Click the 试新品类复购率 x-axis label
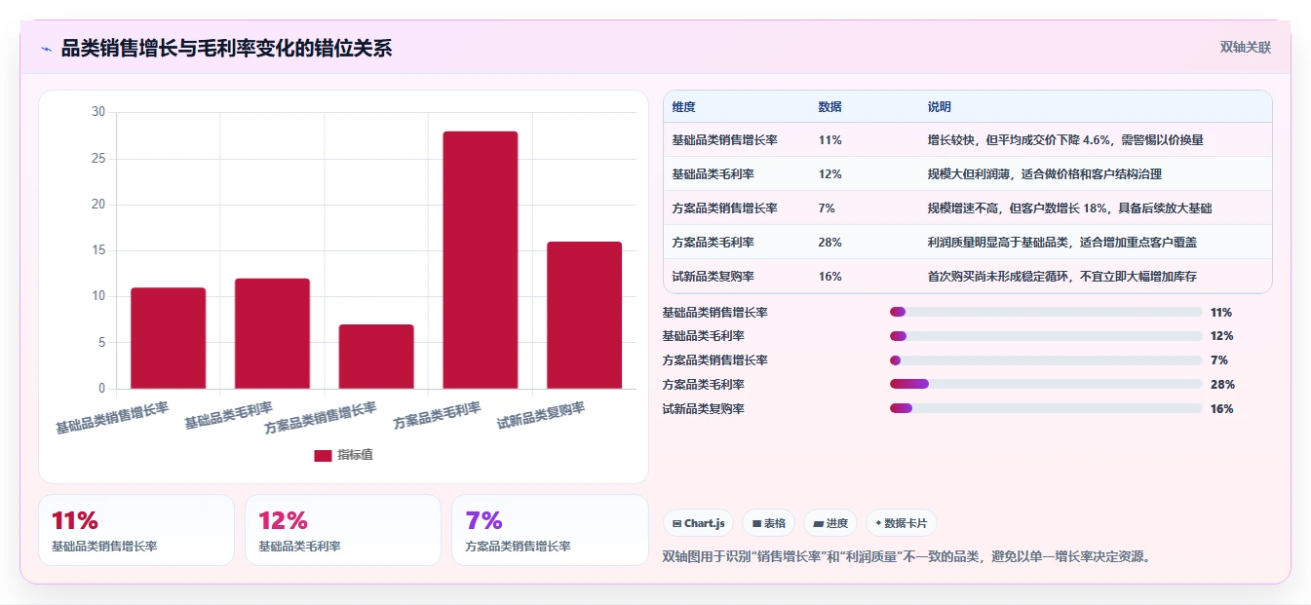The image size is (1311, 605). [x=541, y=416]
